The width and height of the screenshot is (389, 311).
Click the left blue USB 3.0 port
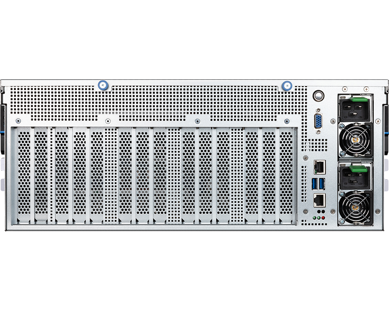point(314,184)
